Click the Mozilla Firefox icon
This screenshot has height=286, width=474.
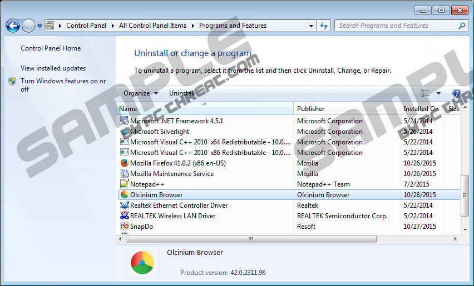click(125, 163)
